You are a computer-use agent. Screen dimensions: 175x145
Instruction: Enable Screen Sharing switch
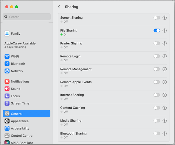[x=157, y=17]
